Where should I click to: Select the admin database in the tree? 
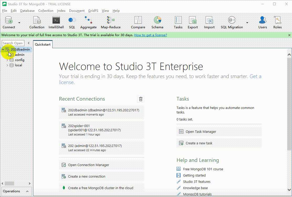(19, 55)
